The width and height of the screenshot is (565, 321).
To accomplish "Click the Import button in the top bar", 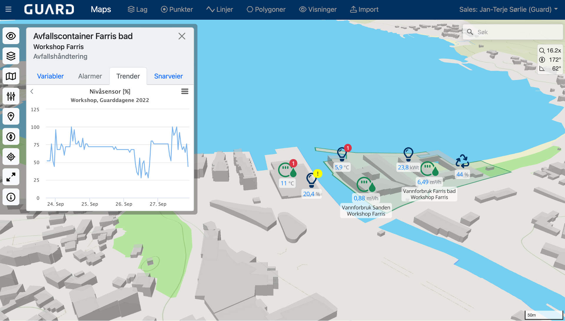I will (364, 9).
